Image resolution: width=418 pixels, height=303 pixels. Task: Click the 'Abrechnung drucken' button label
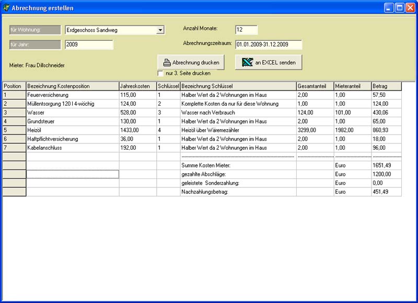pos(195,62)
